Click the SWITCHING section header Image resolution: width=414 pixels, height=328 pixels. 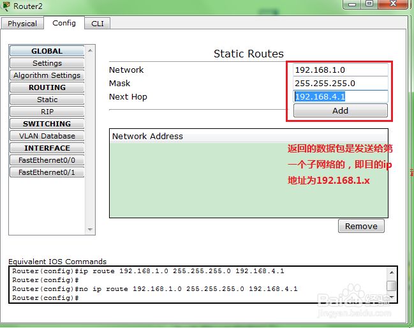47,124
